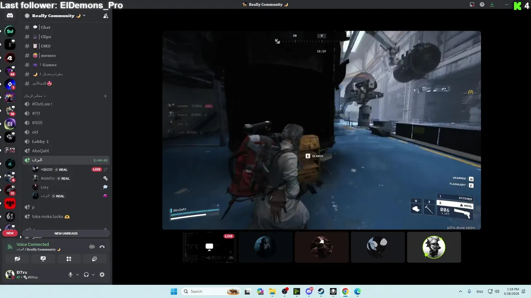Open Google Chrome from the taskbar
This screenshot has width=531, height=298.
click(345, 291)
